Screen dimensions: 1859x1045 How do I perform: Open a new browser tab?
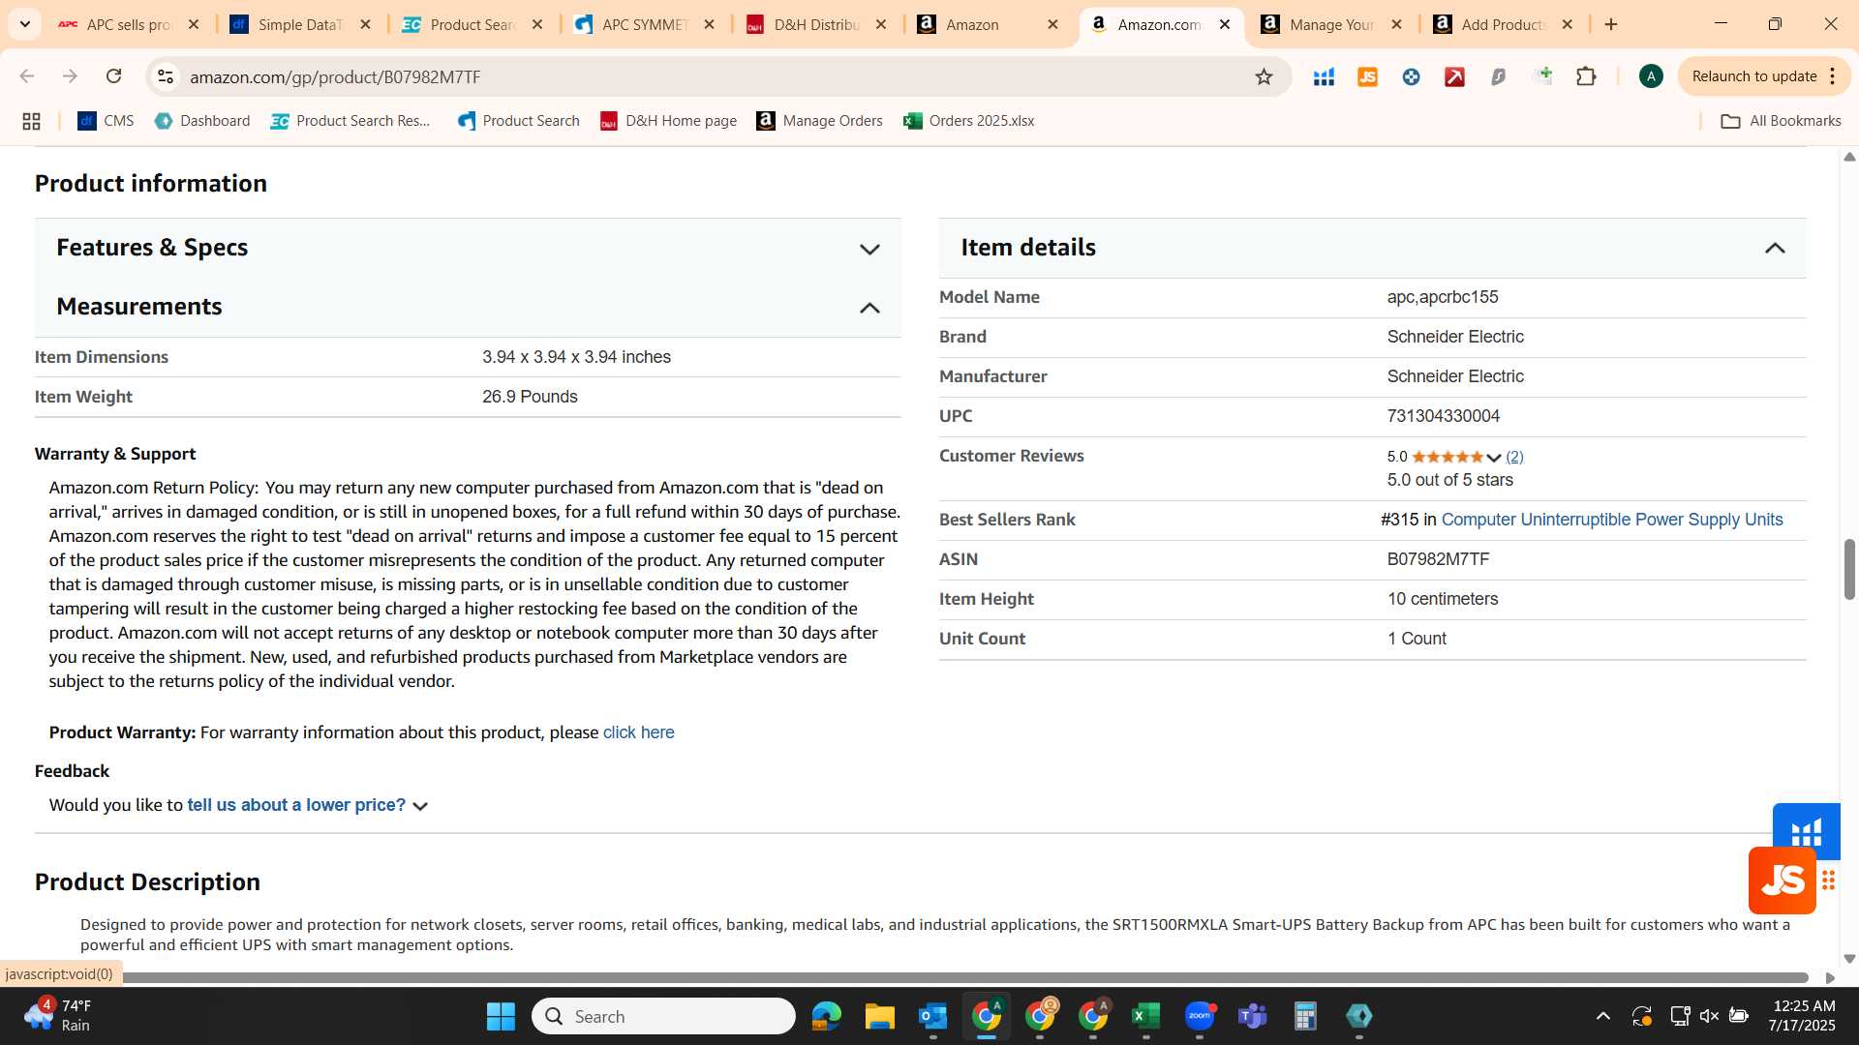1611,24
